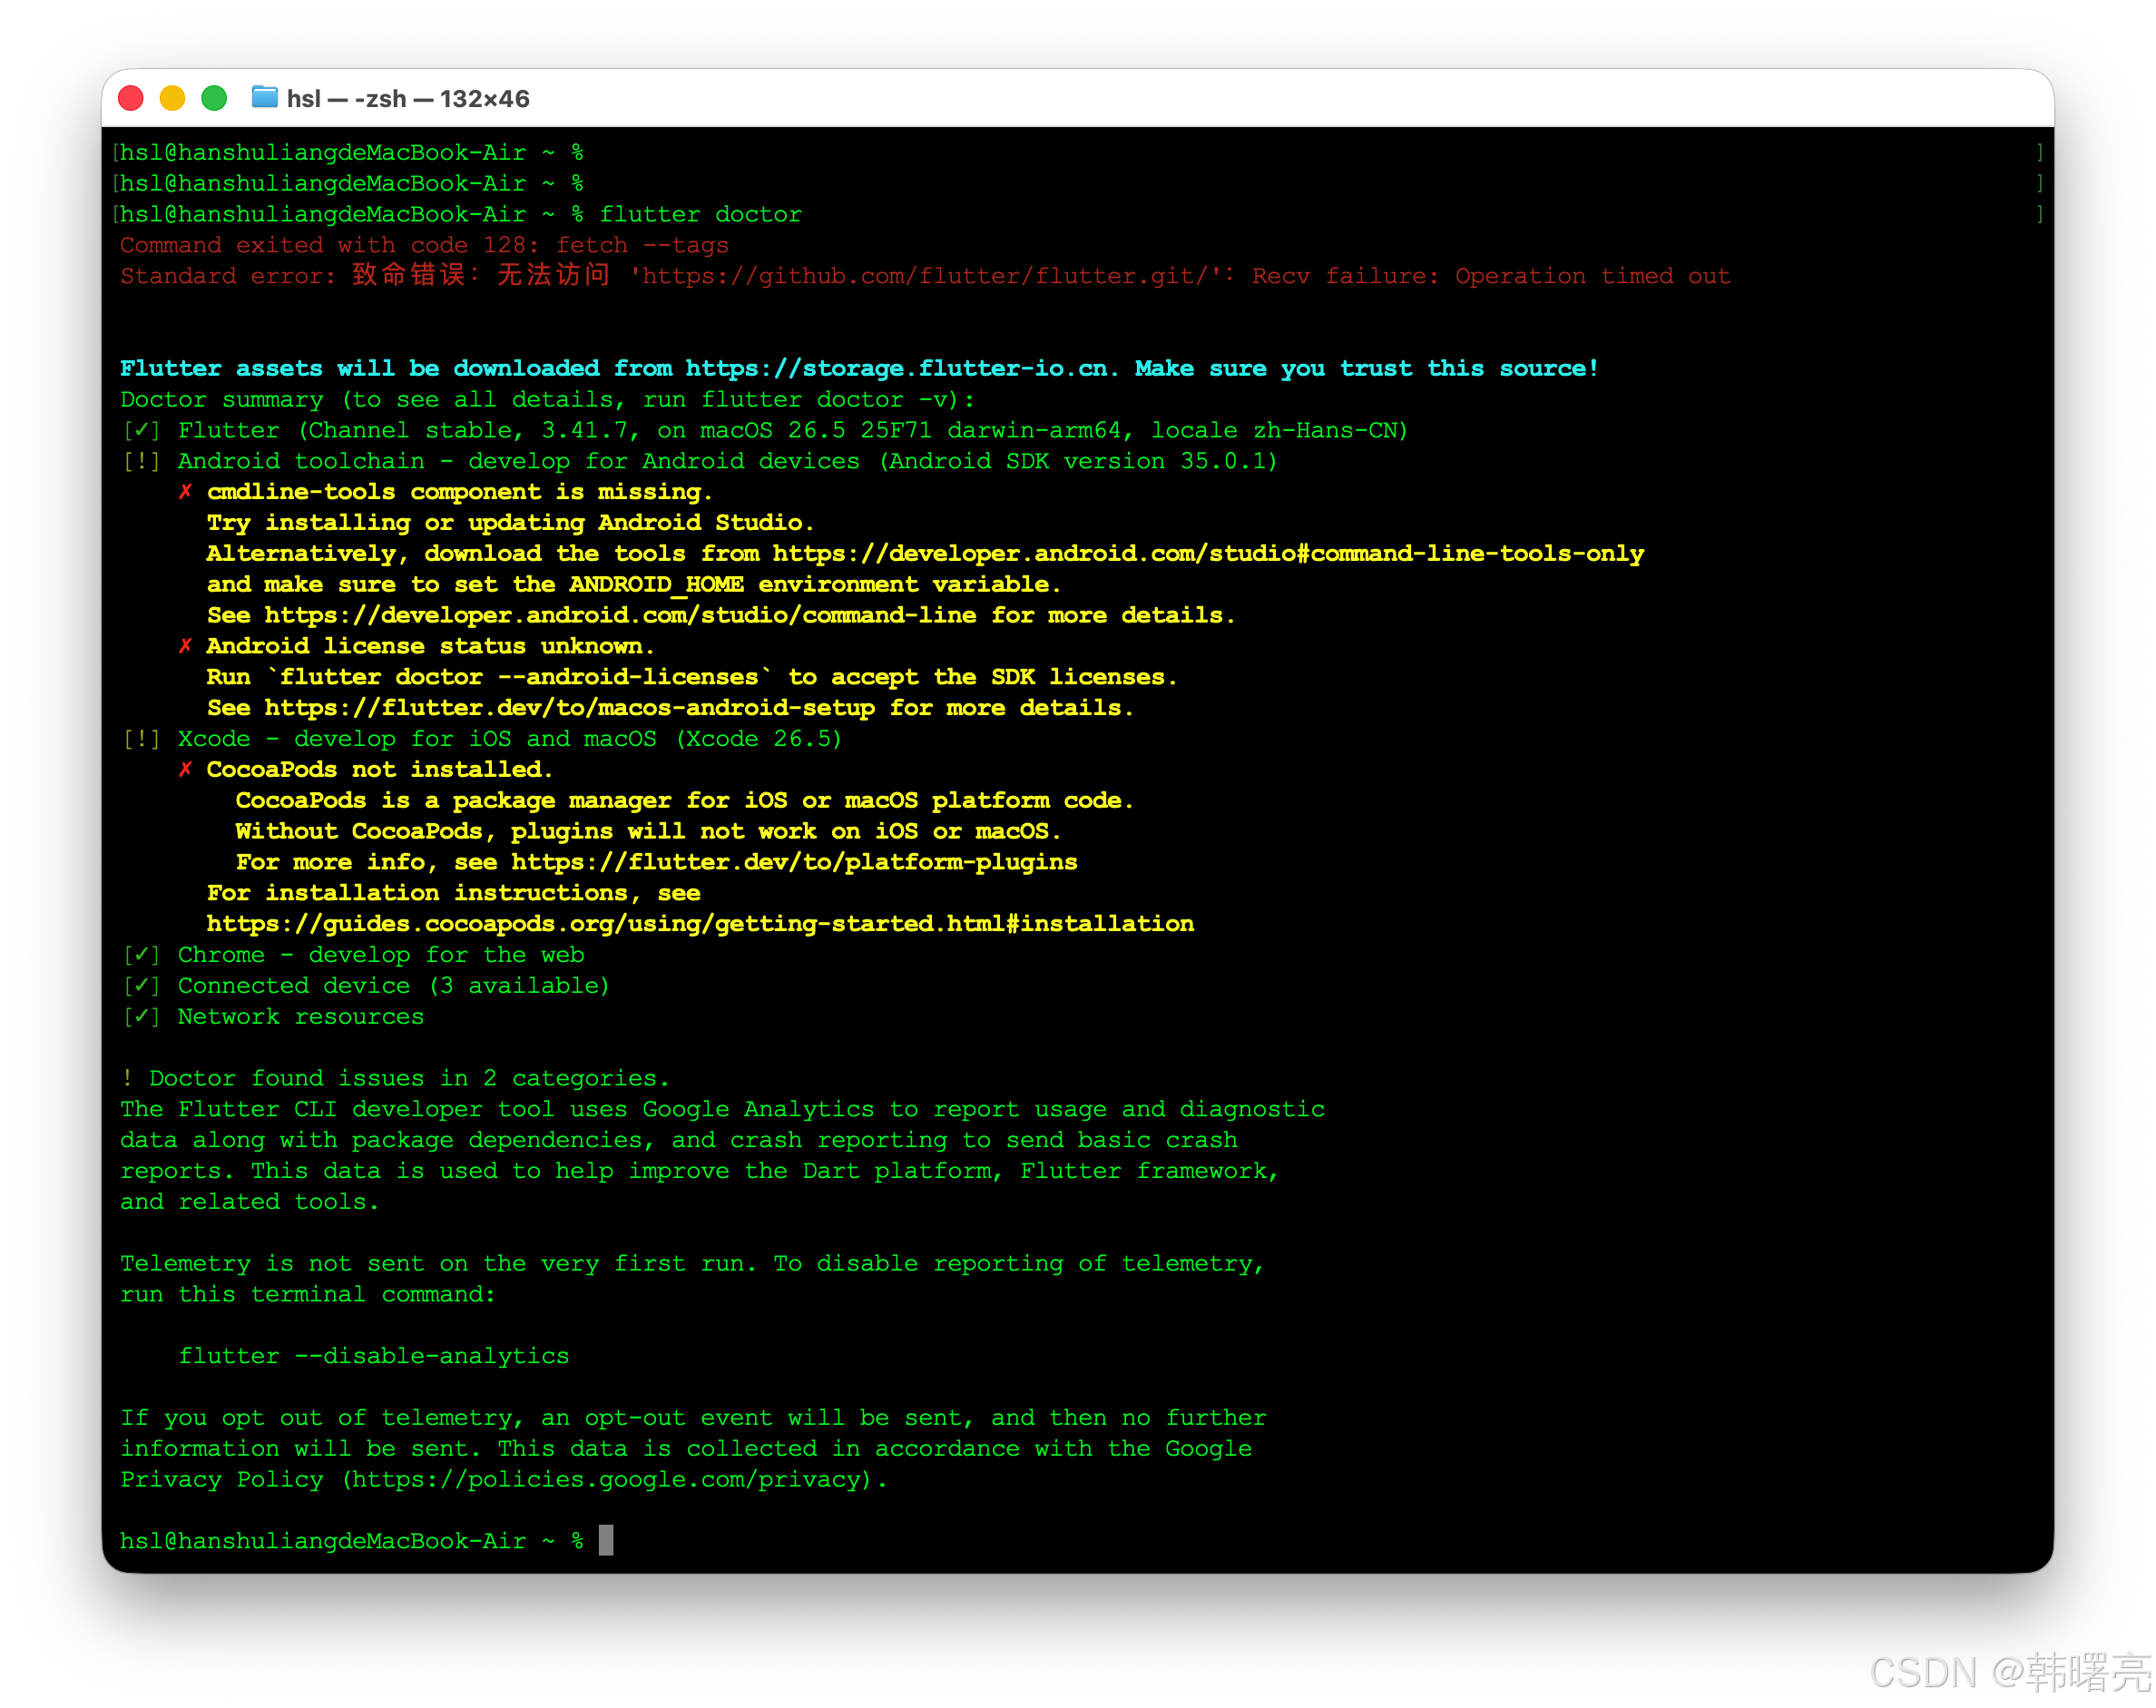The image size is (2156, 1708).
Task: Click 'Without CocoaPods, plugins will not work' line
Action: pyautogui.click(x=648, y=832)
